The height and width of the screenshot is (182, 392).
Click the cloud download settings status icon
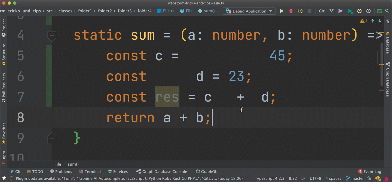[378, 178]
